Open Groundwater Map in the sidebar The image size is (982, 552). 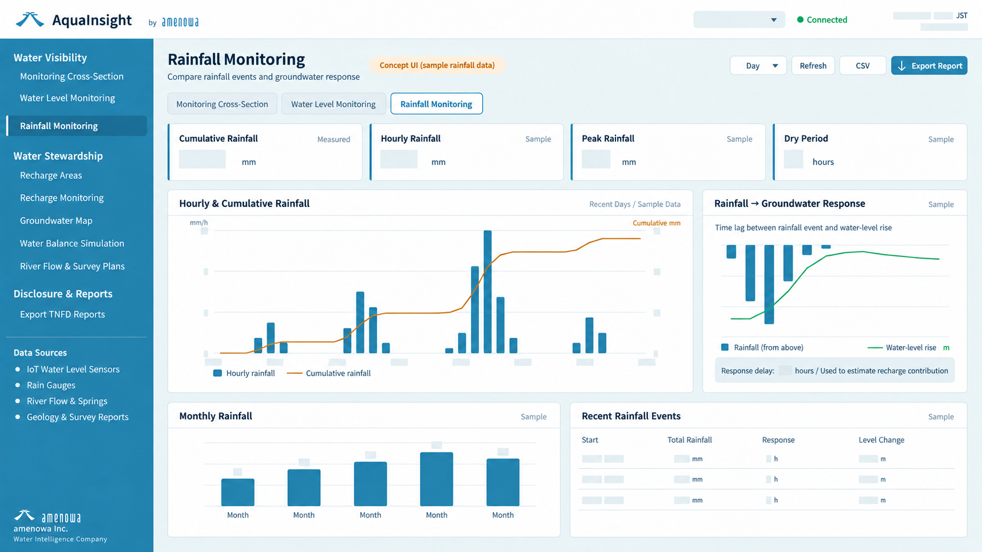pos(56,221)
